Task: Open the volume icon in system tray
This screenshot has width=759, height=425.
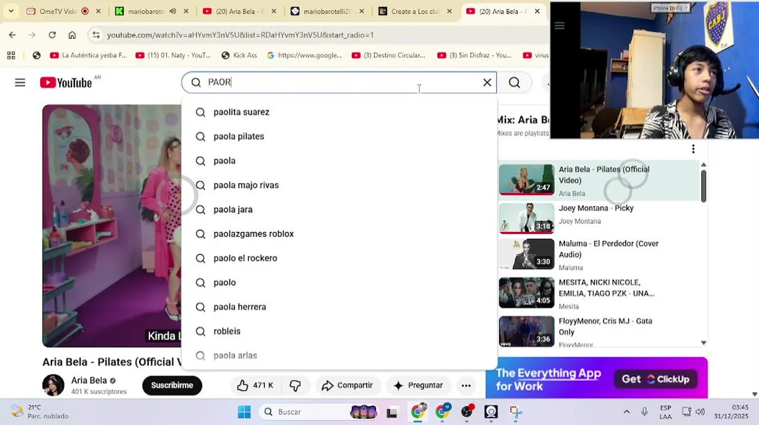Action: coord(700,411)
